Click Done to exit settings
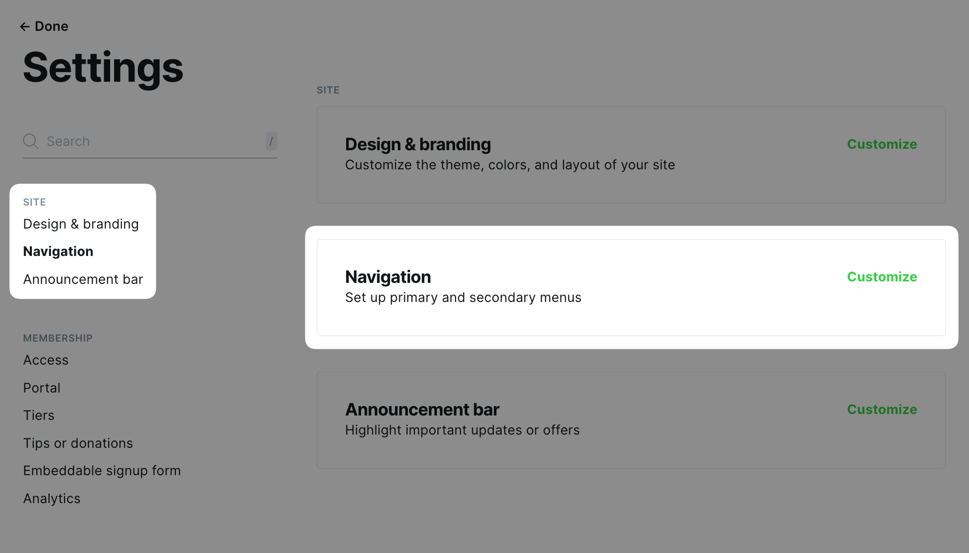The height and width of the screenshot is (553, 969). coord(51,26)
